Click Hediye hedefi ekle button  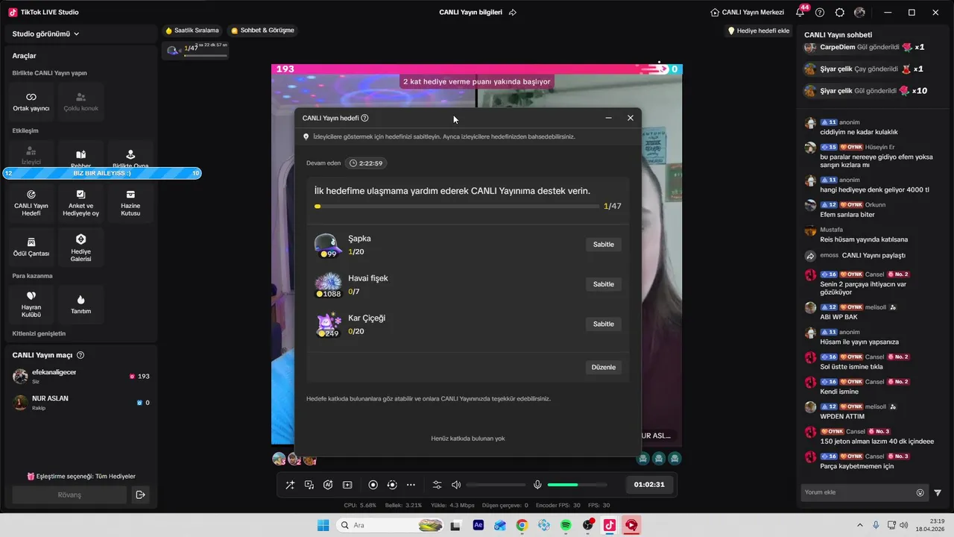point(759,31)
